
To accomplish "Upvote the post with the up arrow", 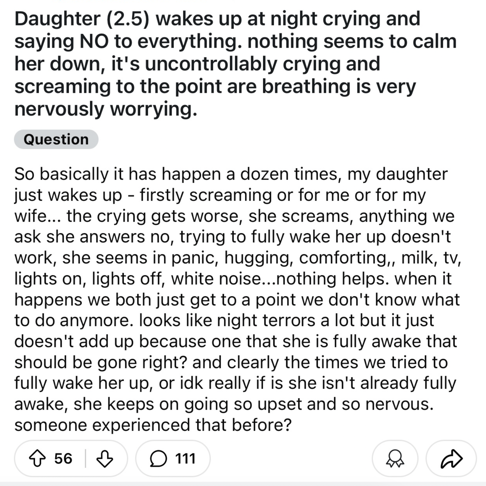I will (x=37, y=459).
